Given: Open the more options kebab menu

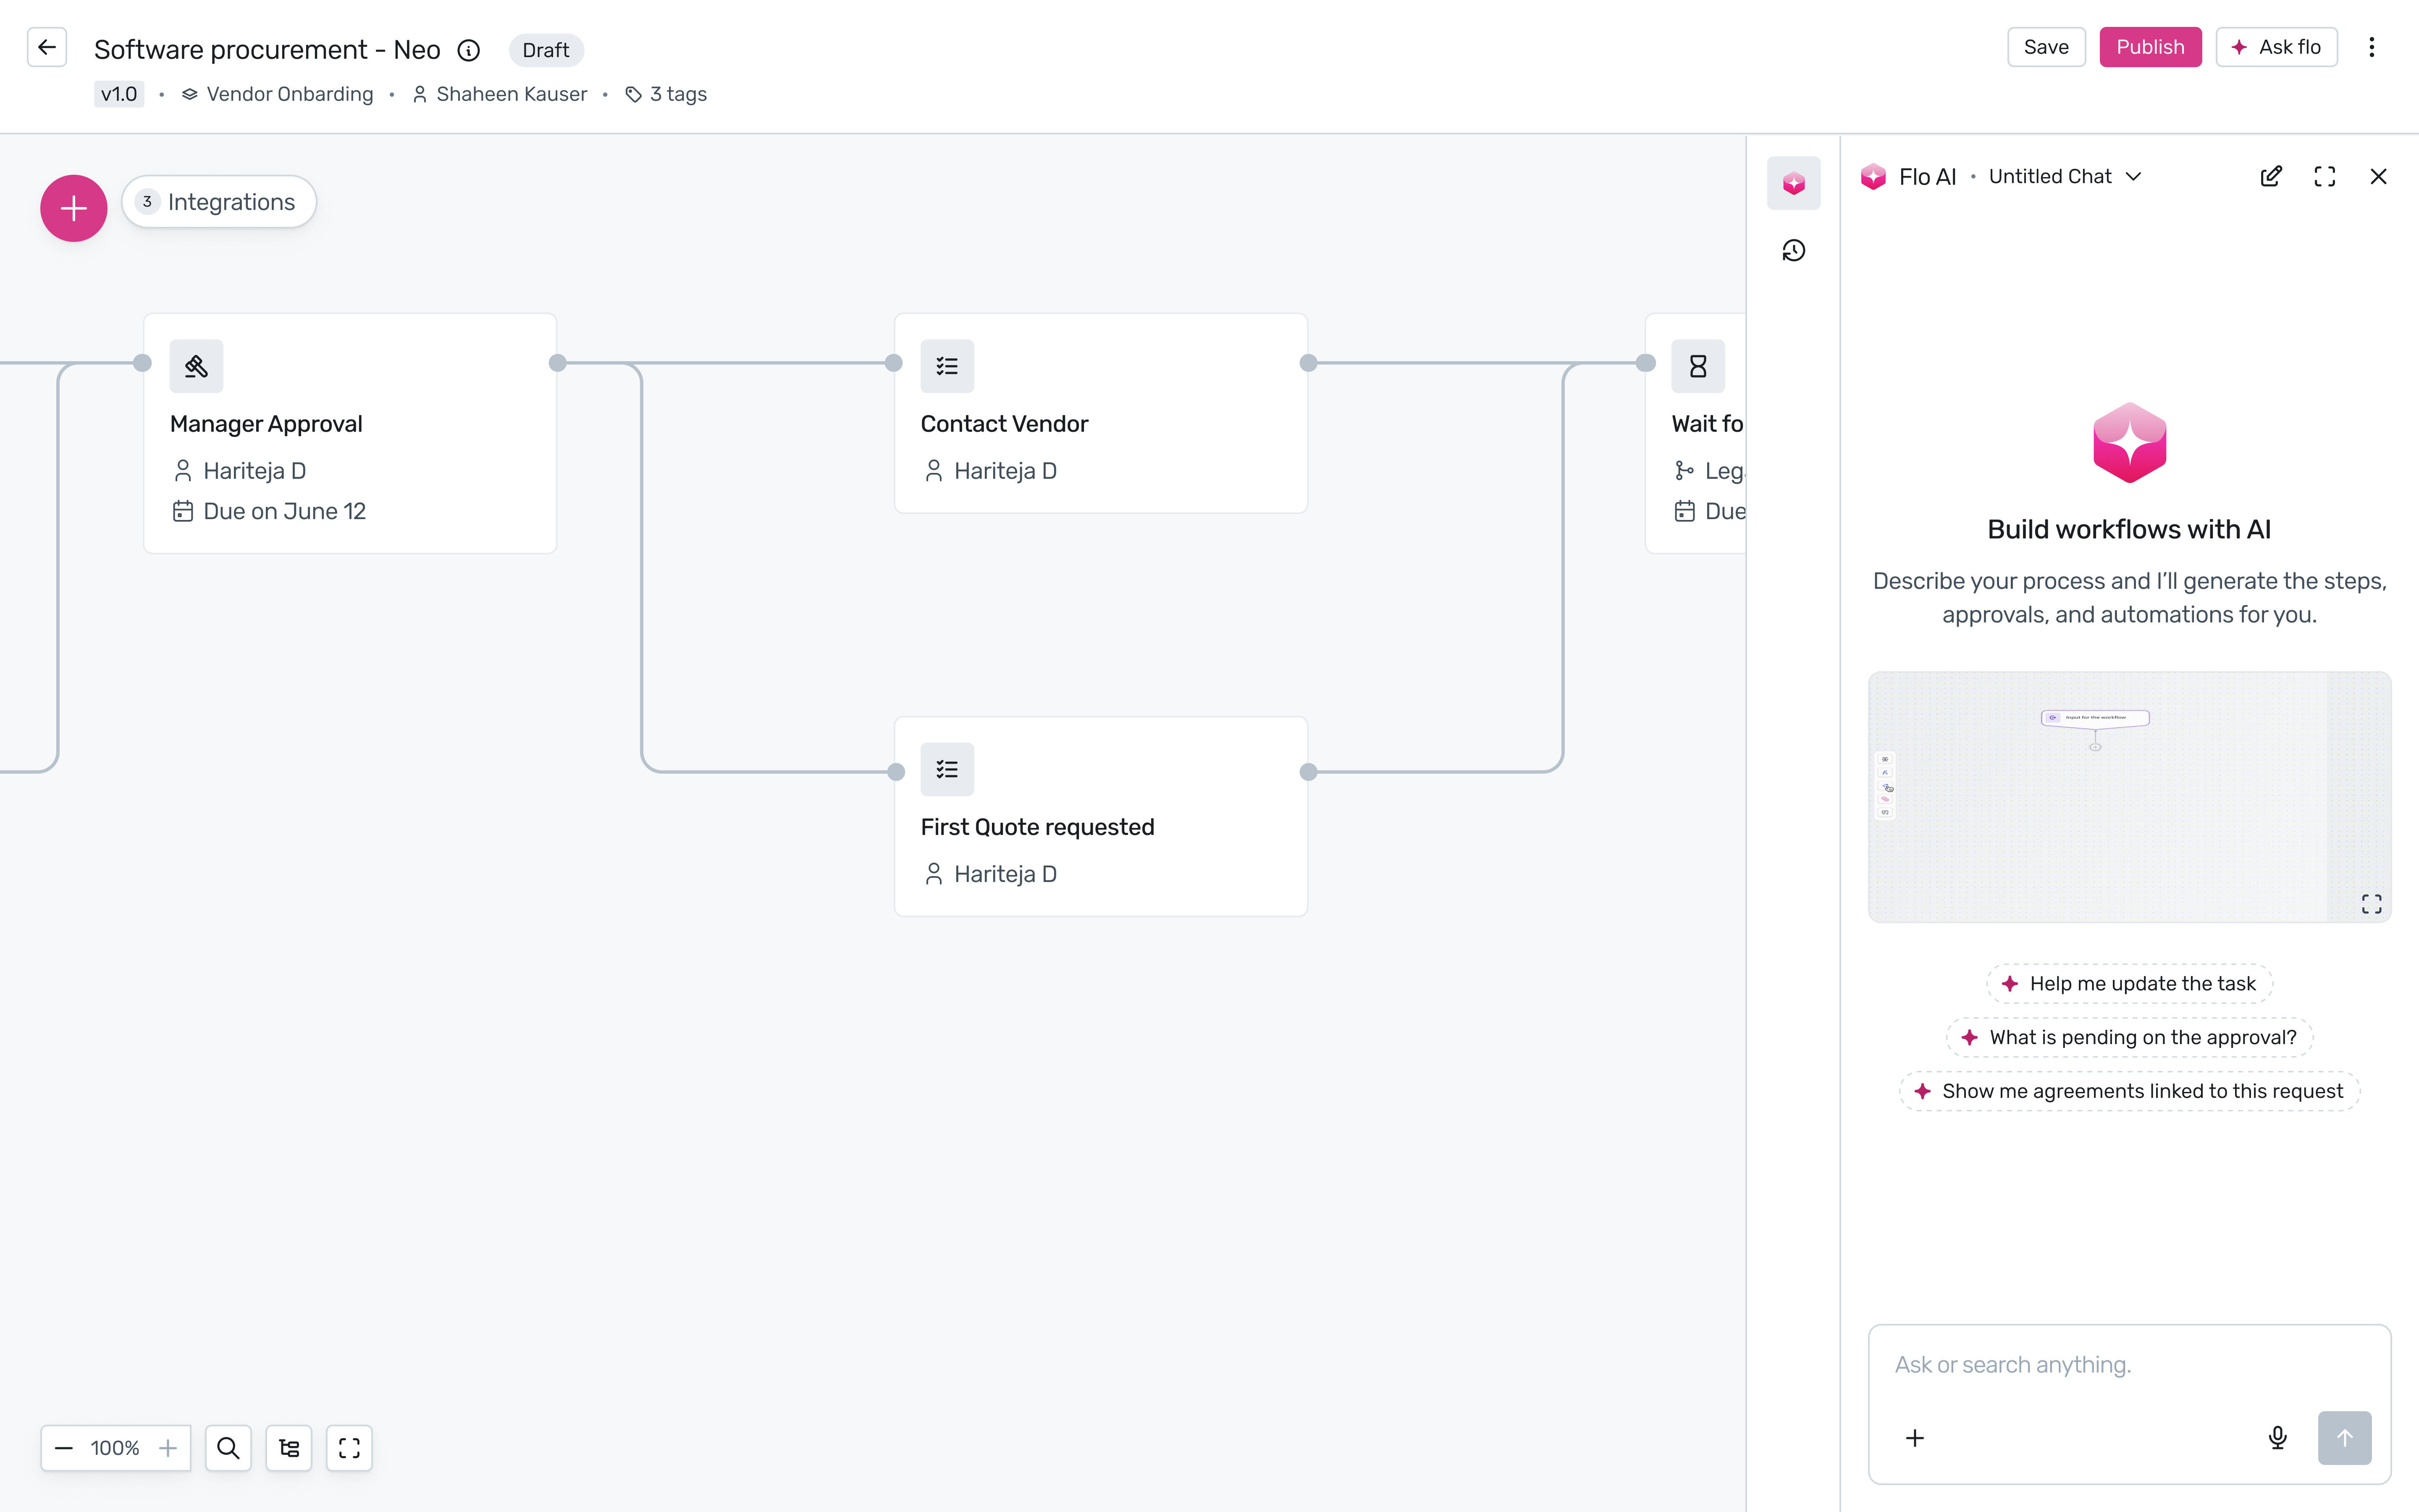Looking at the screenshot, I should pyautogui.click(x=2371, y=47).
